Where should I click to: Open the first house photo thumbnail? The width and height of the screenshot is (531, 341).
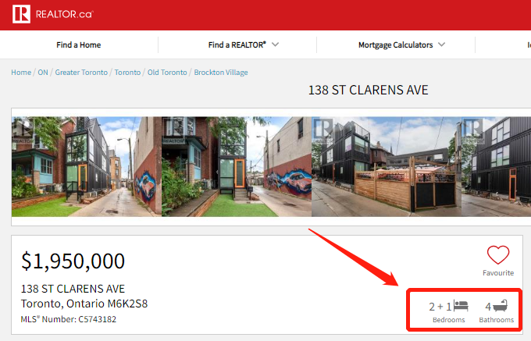[x=87, y=166]
